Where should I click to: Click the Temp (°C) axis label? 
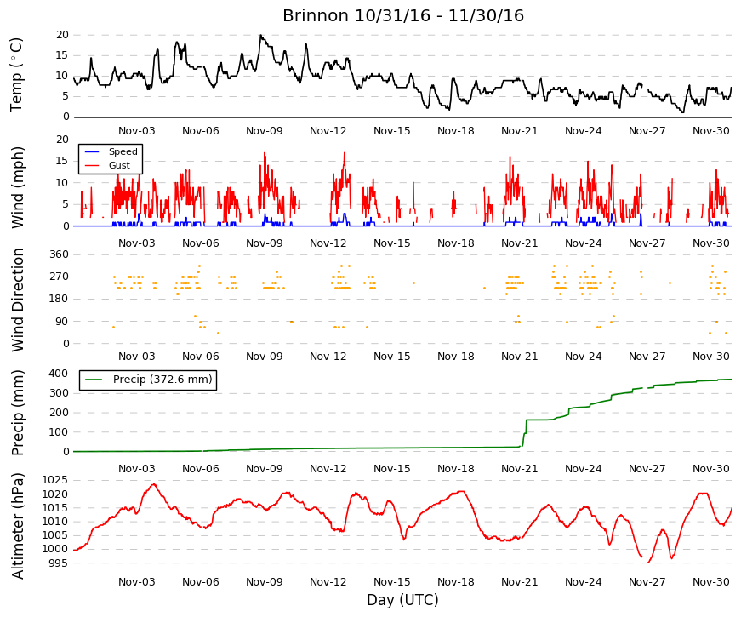16,75
